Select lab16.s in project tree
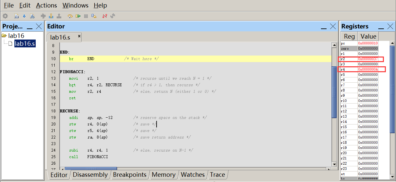 (25, 43)
